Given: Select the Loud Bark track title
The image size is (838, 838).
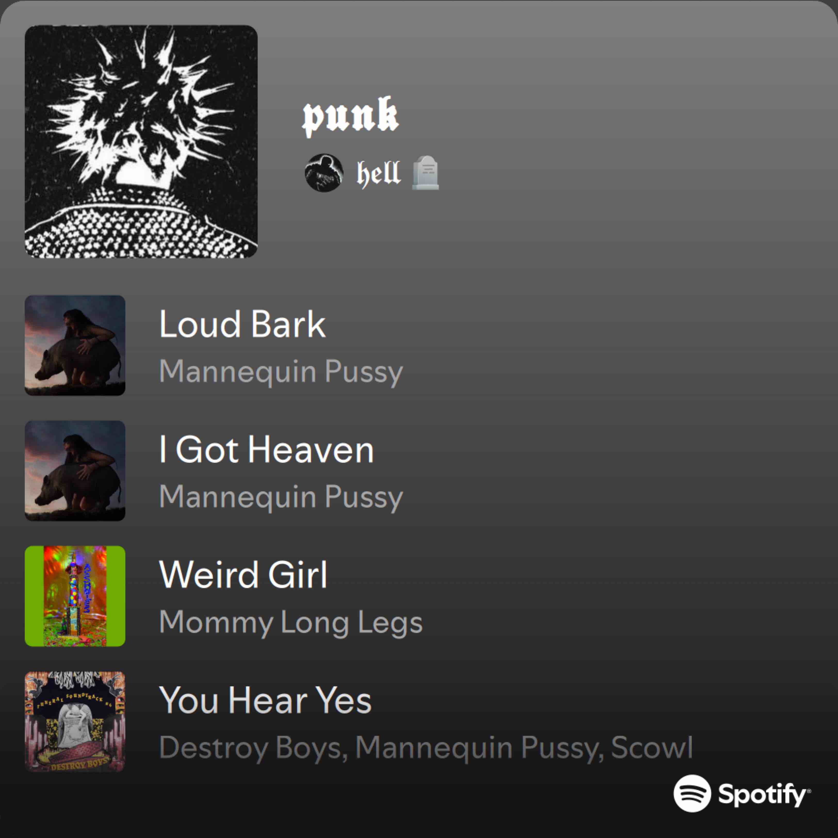Looking at the screenshot, I should point(242,324).
